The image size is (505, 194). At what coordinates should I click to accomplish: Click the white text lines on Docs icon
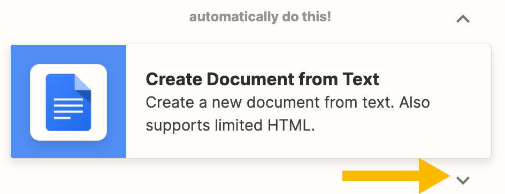68,109
